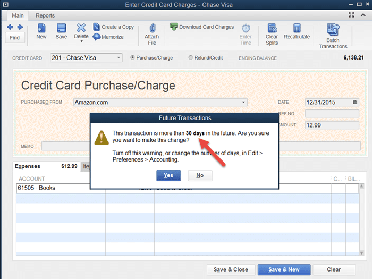Download Card Charges
Screen dimensions: 372x279
[202, 27]
